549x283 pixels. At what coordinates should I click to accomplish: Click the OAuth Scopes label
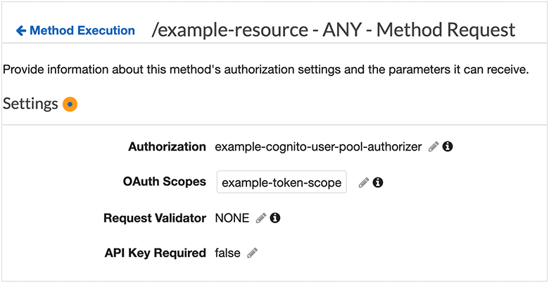coord(165,182)
